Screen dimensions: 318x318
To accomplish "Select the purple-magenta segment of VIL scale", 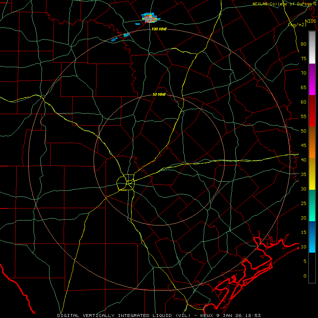I will click(x=312, y=79).
